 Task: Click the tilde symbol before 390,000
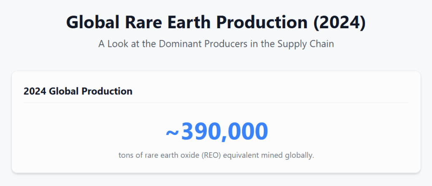pyautogui.click(x=172, y=132)
